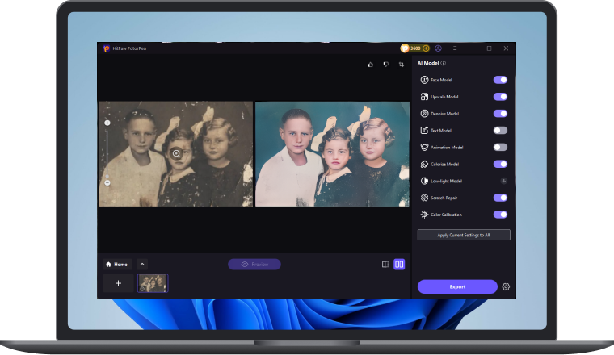Download the Low-light Model
The height and width of the screenshot is (355, 614).
click(503, 181)
